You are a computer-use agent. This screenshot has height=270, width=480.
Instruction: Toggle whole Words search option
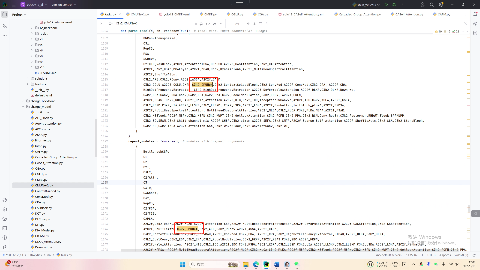214,24
